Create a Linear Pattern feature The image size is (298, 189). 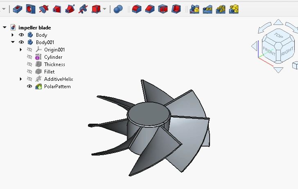(x=208, y=9)
